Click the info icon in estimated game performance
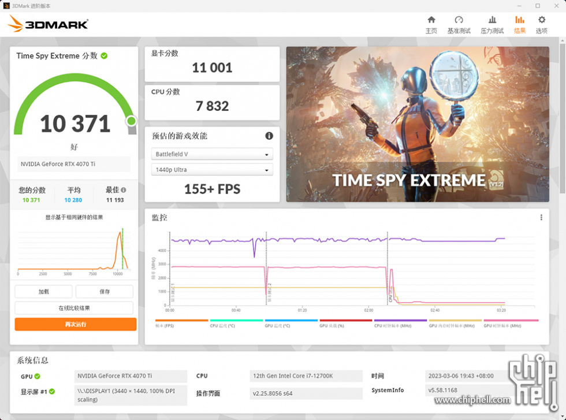Viewport: 566px width, 420px height. point(269,136)
